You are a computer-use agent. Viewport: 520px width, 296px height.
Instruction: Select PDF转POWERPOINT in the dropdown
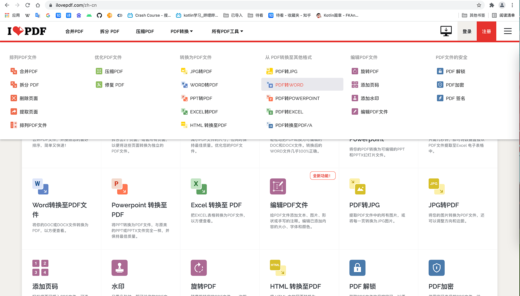click(x=298, y=98)
